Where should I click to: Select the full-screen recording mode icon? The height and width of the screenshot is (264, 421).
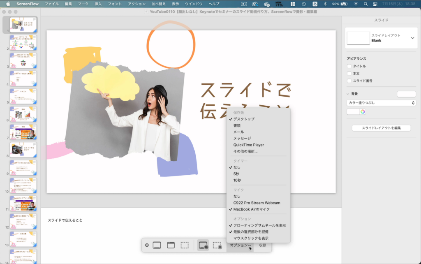pyautogui.click(x=157, y=245)
